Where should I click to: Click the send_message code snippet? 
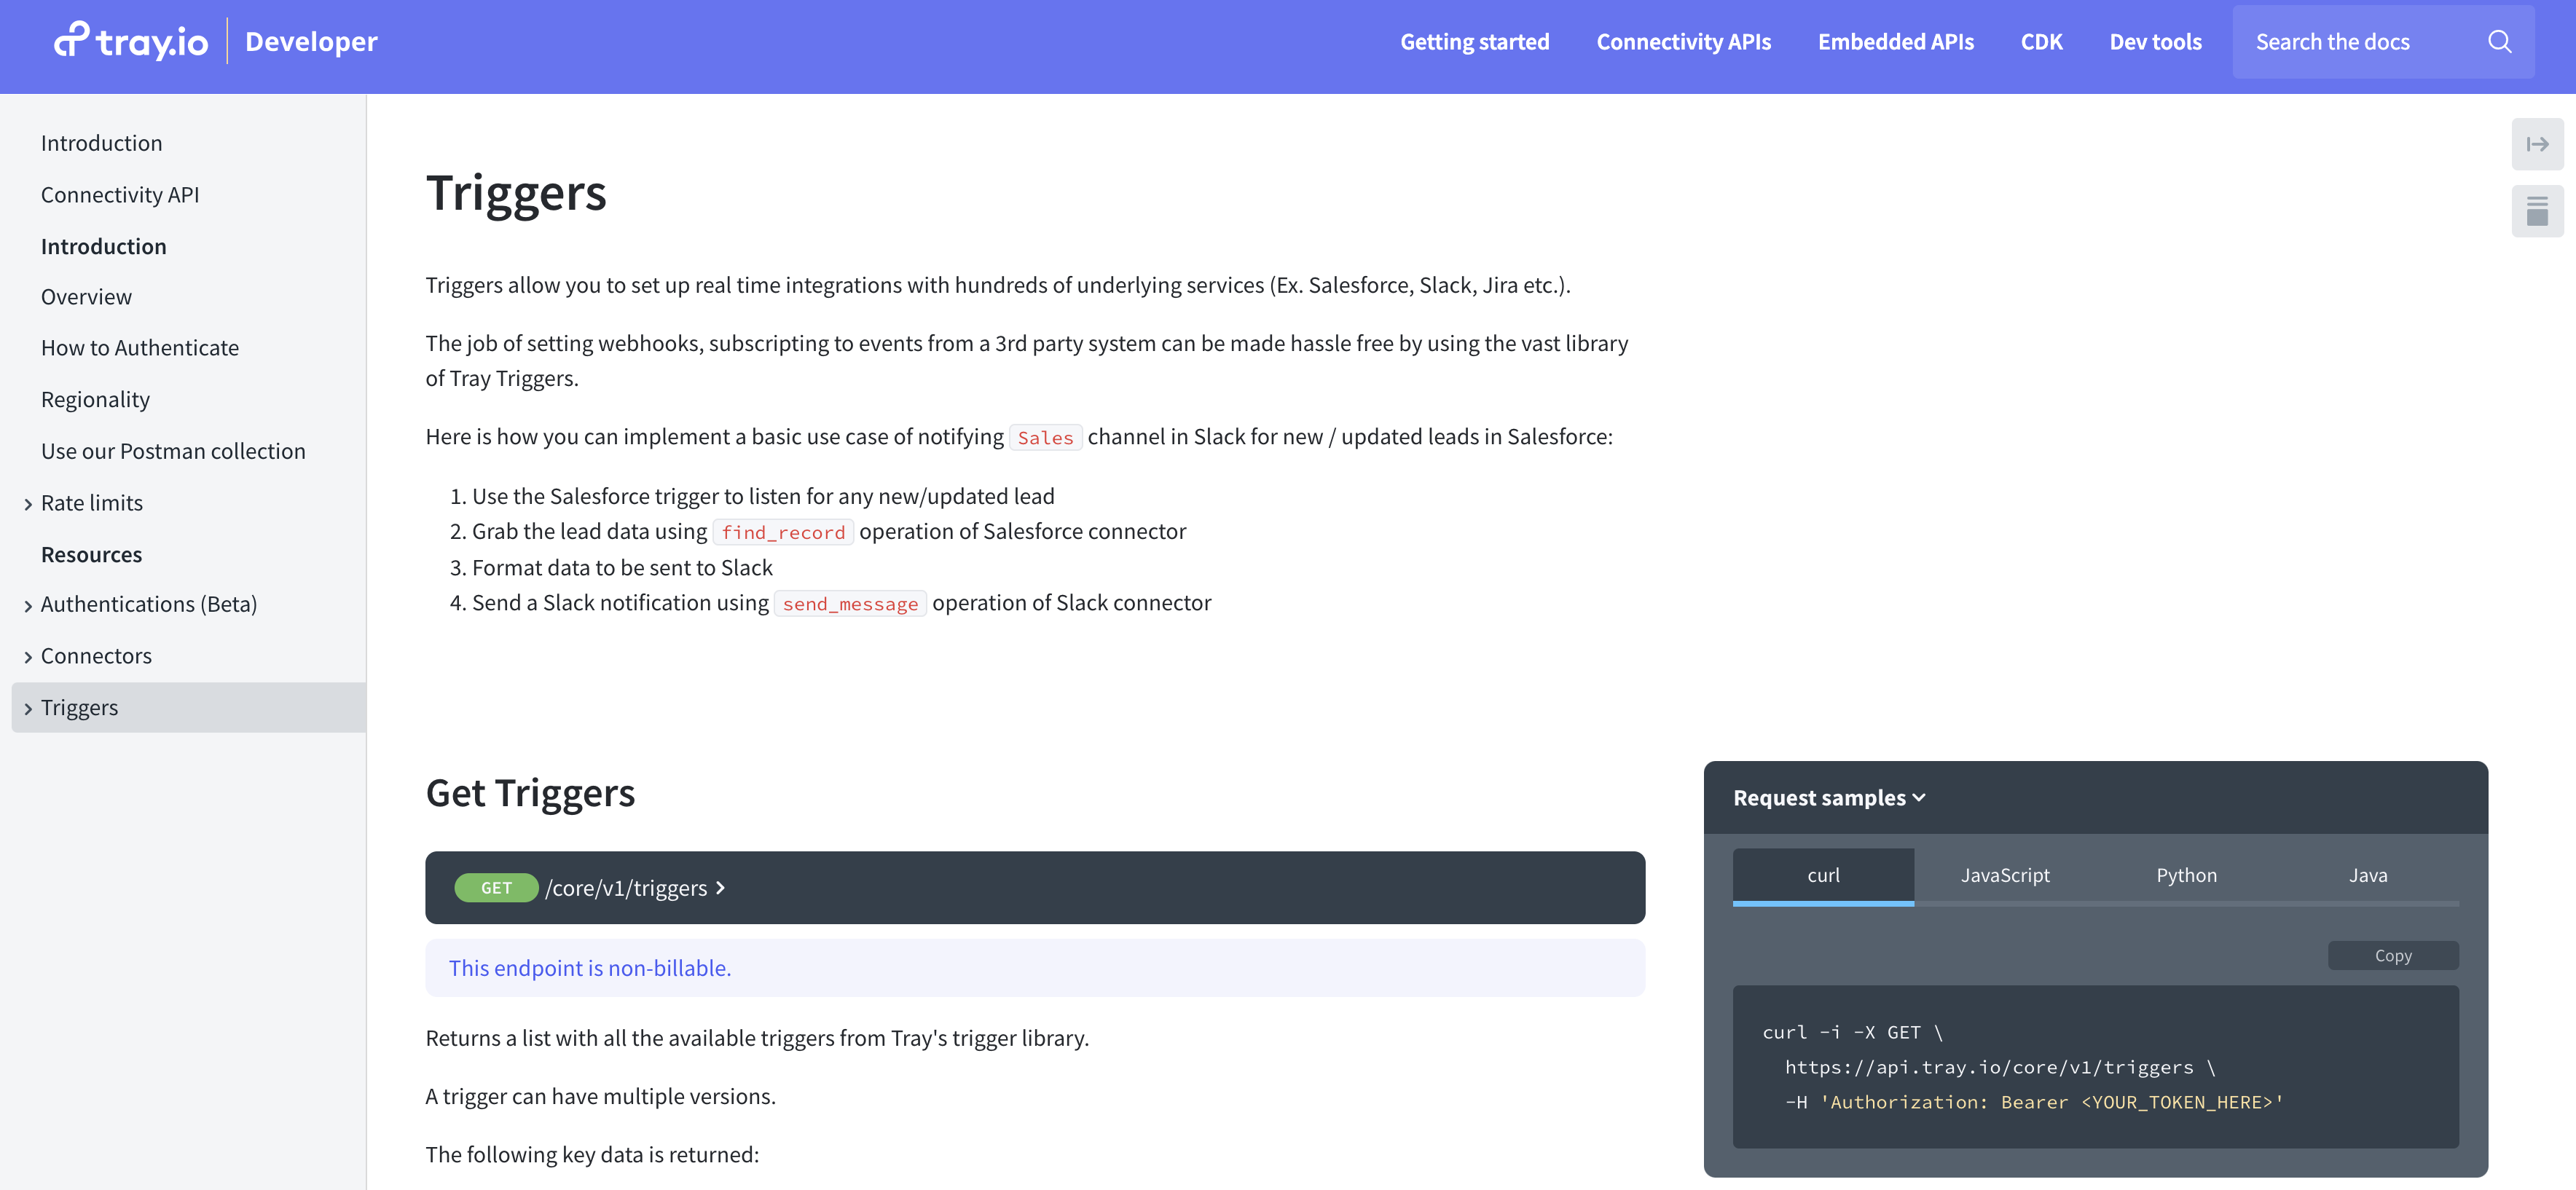click(850, 603)
